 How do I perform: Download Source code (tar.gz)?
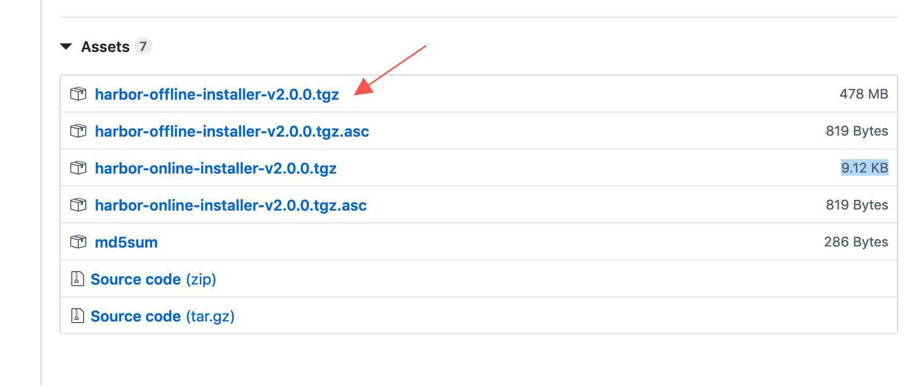162,316
